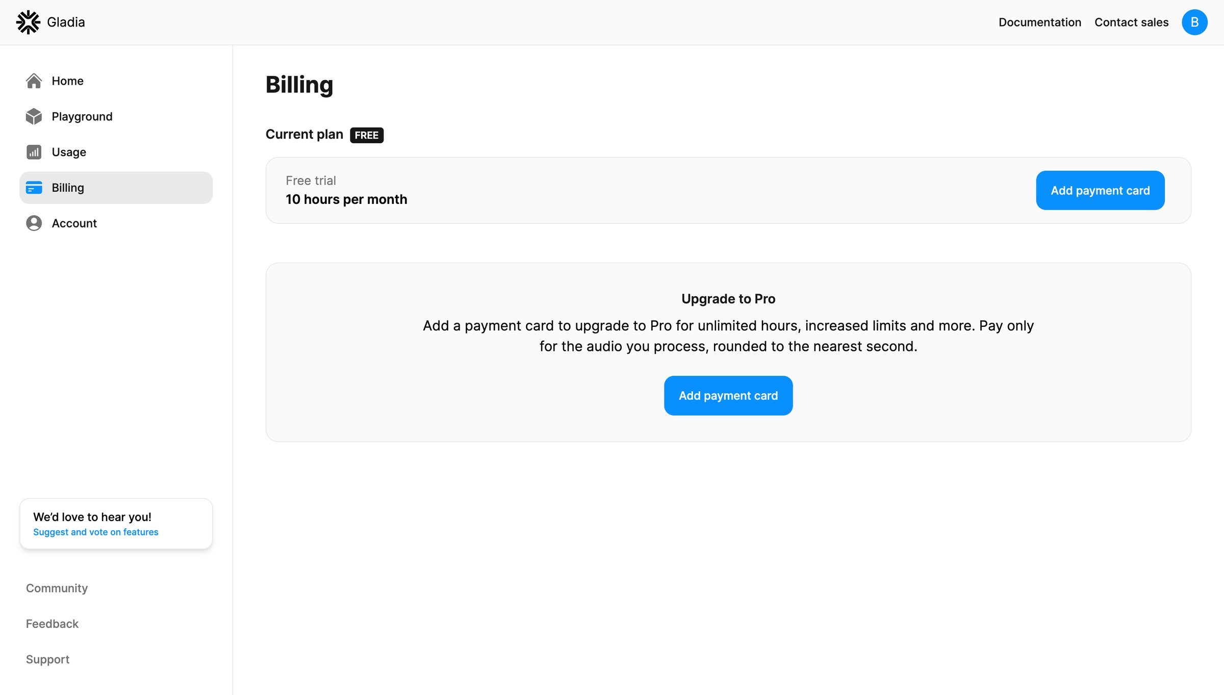1224x695 pixels.
Task: Click the Account person icon
Action: 34,223
